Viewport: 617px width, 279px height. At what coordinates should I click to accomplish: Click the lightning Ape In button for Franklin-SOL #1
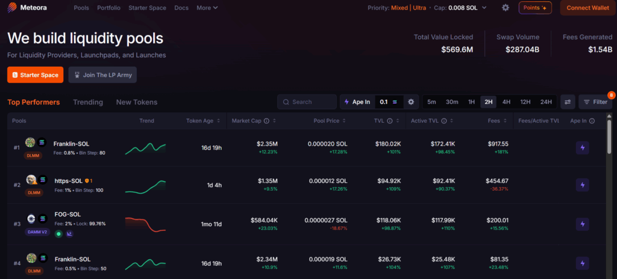(582, 147)
